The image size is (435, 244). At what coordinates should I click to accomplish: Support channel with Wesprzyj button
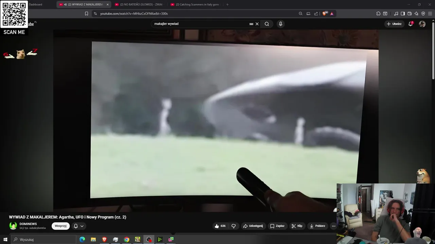[x=60, y=226]
